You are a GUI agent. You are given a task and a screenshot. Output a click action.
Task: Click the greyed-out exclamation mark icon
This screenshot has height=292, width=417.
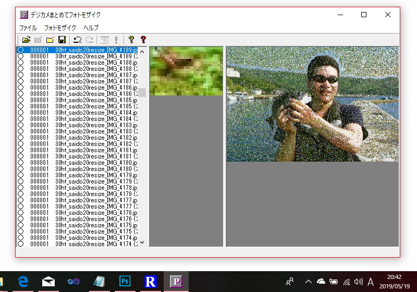point(116,40)
